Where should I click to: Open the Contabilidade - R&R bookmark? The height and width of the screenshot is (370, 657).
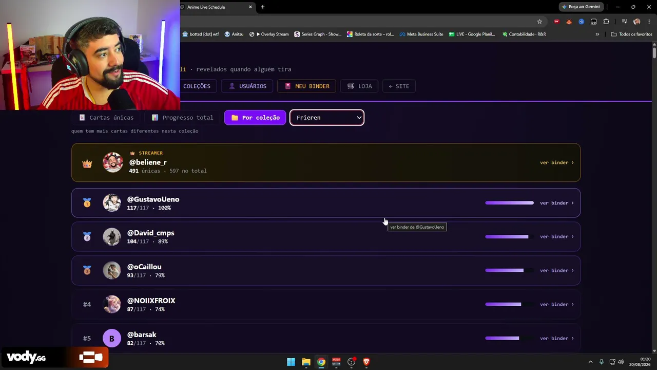pyautogui.click(x=524, y=34)
